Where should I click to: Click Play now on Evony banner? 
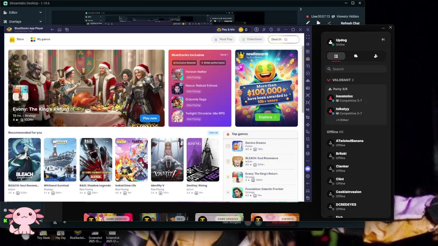pyautogui.click(x=150, y=118)
